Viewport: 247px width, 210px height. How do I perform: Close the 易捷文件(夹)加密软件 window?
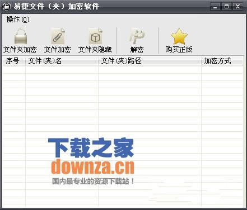(237, 7)
